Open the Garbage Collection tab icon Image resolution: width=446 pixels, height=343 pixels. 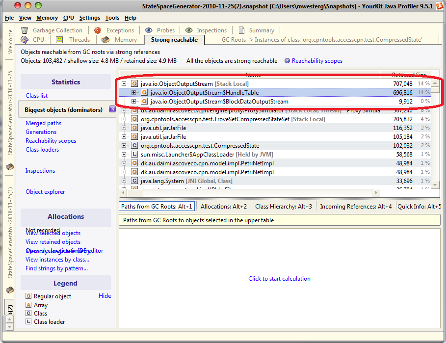pyautogui.click(x=25, y=30)
